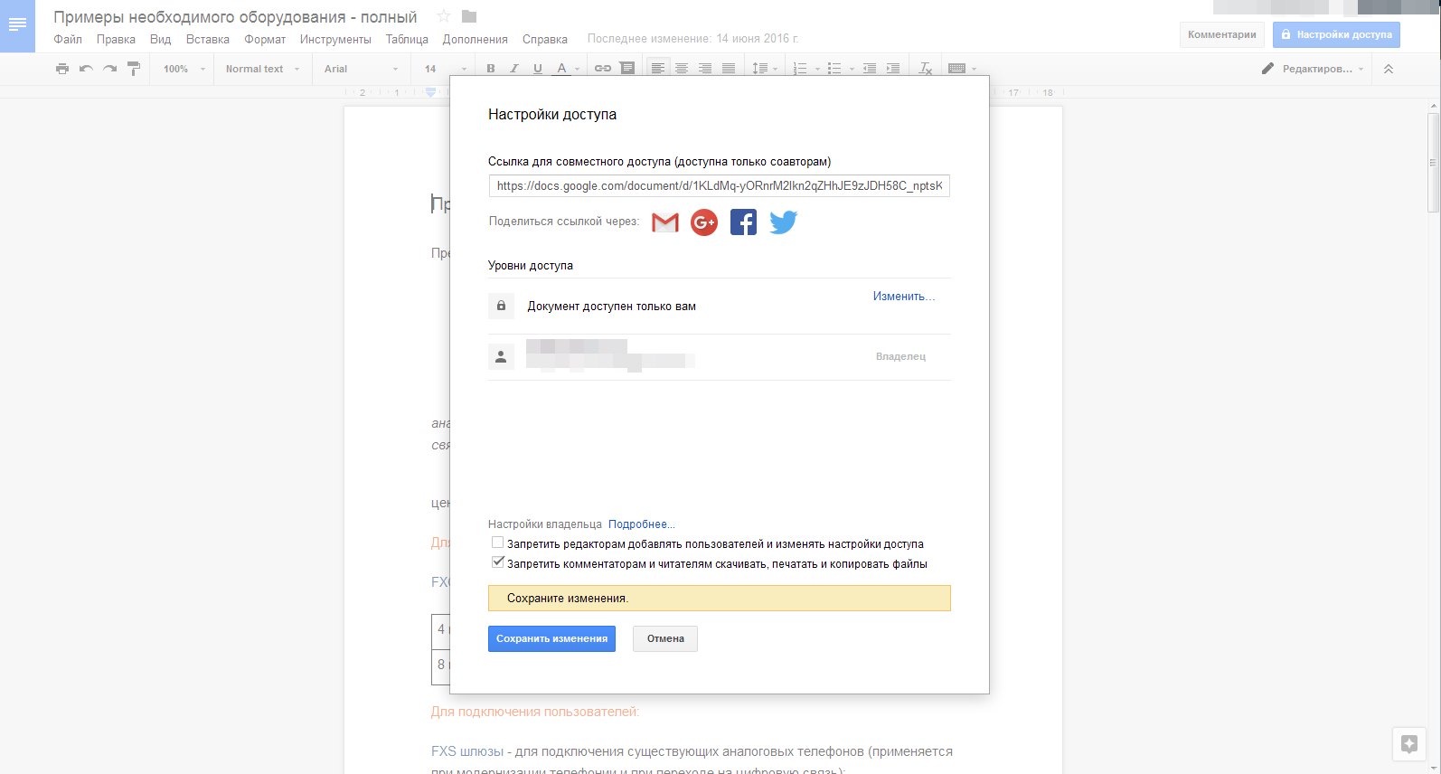Open the Normal text style dropdown
The width and height of the screenshot is (1441, 774).
tap(262, 69)
